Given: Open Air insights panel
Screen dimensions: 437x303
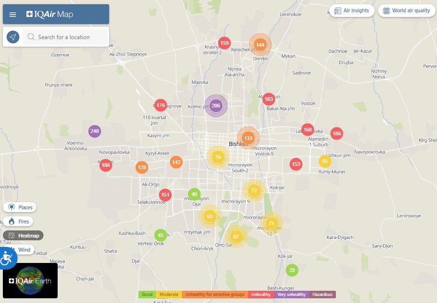Looking at the screenshot, I should click(x=351, y=11).
